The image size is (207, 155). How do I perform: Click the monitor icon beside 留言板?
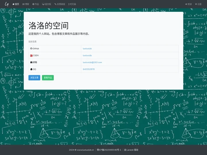tap(43, 4)
